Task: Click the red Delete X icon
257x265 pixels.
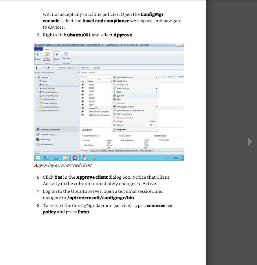Action: pyautogui.click(x=115, y=122)
